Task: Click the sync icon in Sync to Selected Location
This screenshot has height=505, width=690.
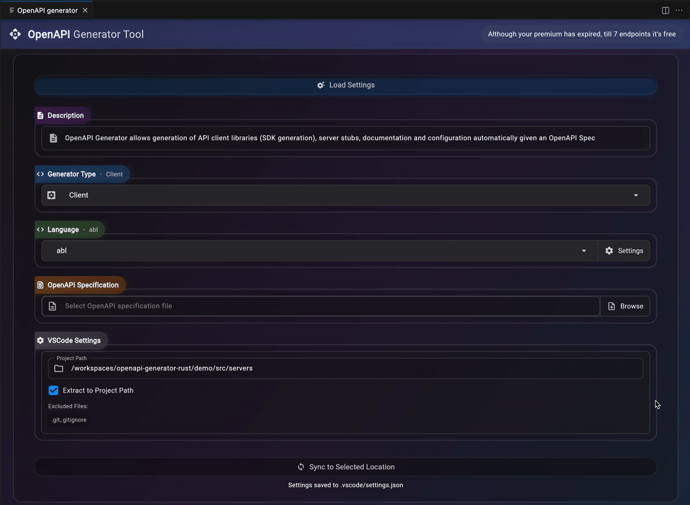Action: 300,466
